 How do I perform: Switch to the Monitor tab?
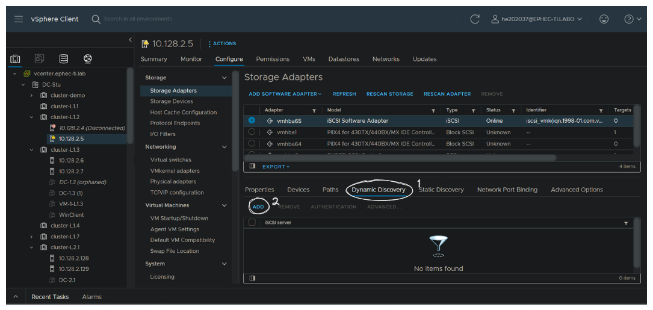click(191, 59)
